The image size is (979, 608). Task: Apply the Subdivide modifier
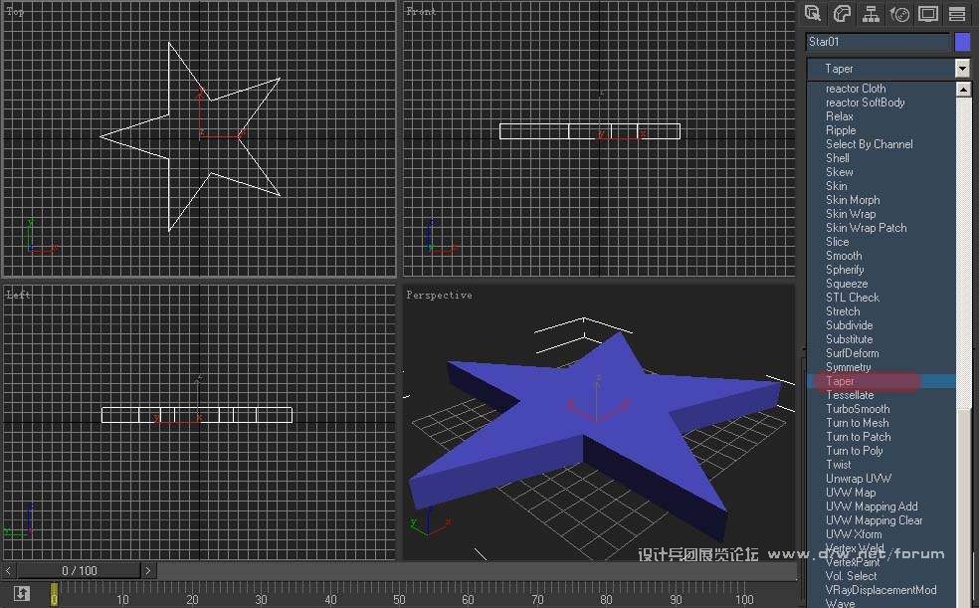pos(849,325)
